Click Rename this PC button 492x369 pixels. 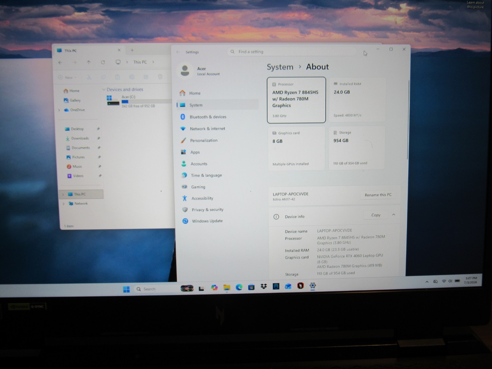coord(378,195)
